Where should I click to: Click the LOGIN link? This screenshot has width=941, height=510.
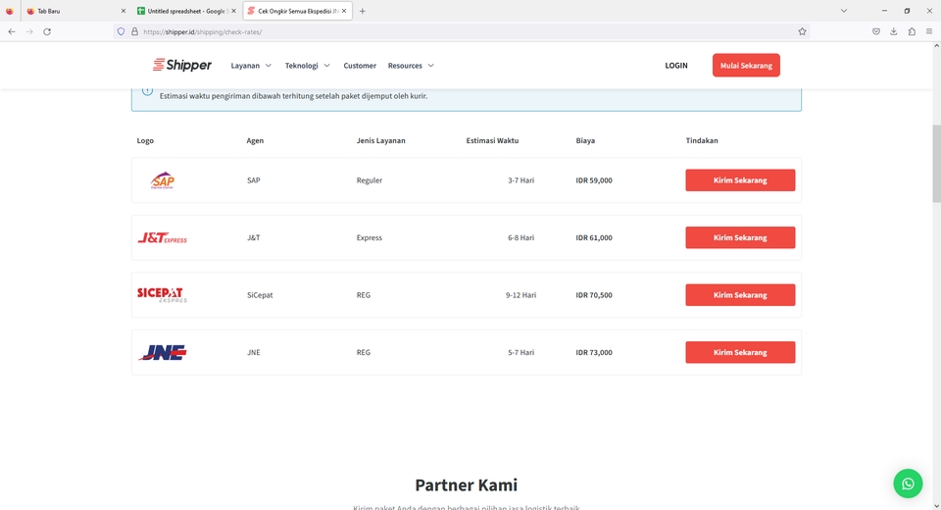pyautogui.click(x=675, y=66)
